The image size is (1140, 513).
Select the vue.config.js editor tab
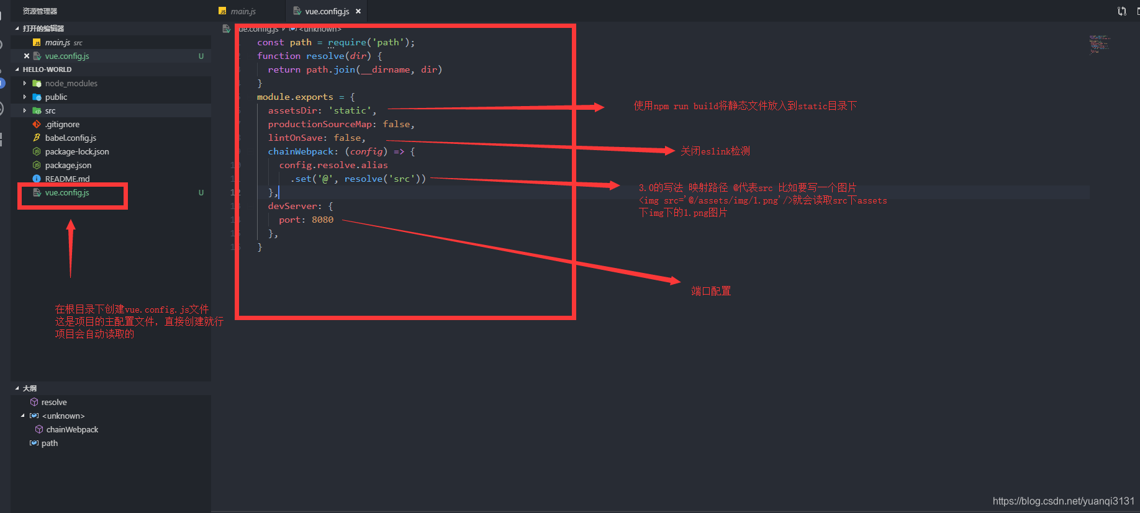[x=327, y=11]
